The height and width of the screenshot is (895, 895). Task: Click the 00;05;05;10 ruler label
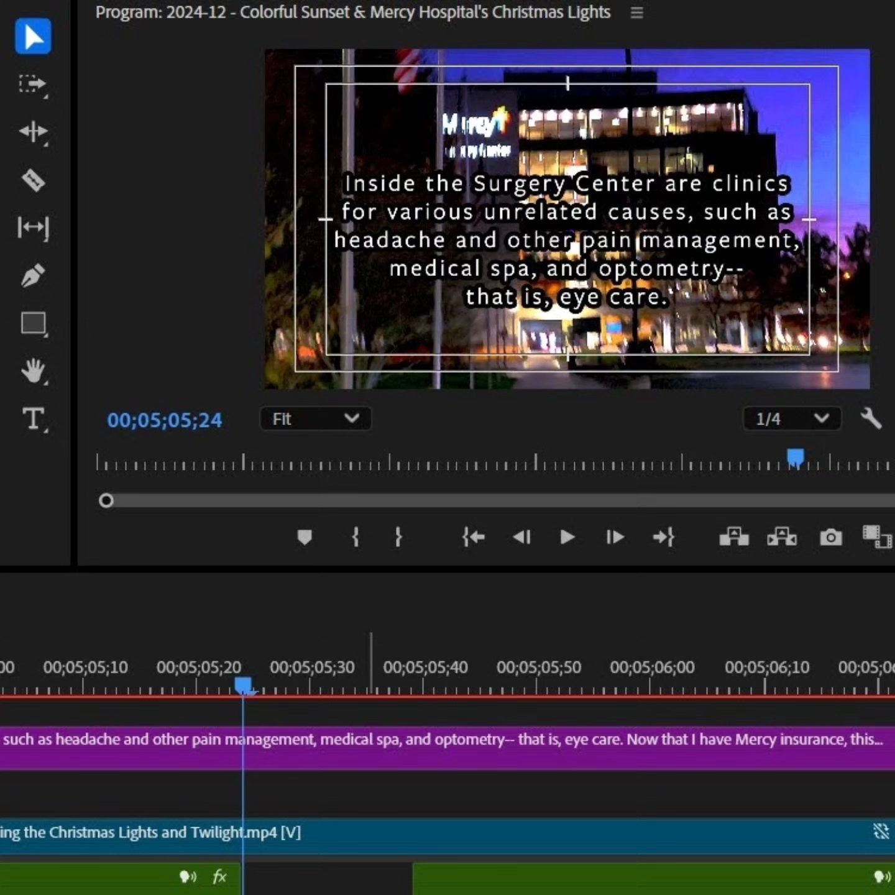point(85,668)
